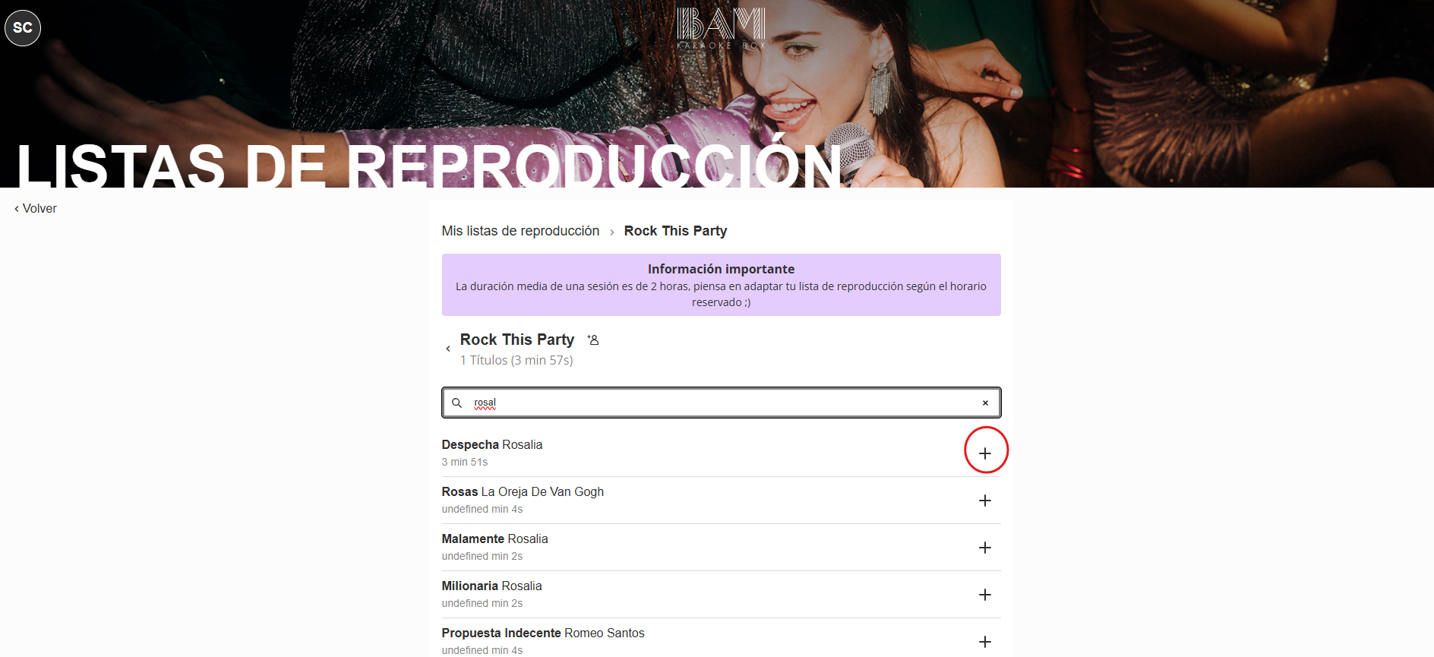Click the back chevron beside Rock This Party title
Viewport: 1434px width, 657px height.
(x=448, y=349)
